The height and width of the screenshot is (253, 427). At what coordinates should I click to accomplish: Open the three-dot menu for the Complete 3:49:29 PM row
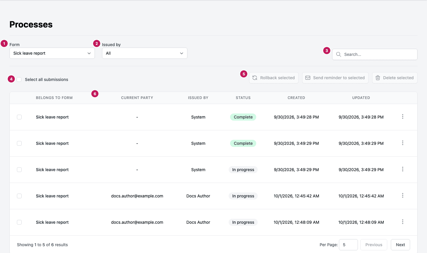403,143
